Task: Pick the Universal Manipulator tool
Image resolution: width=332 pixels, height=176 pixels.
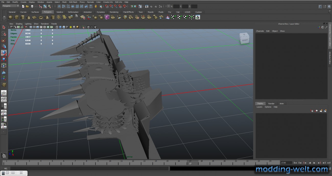Action: click(4, 65)
